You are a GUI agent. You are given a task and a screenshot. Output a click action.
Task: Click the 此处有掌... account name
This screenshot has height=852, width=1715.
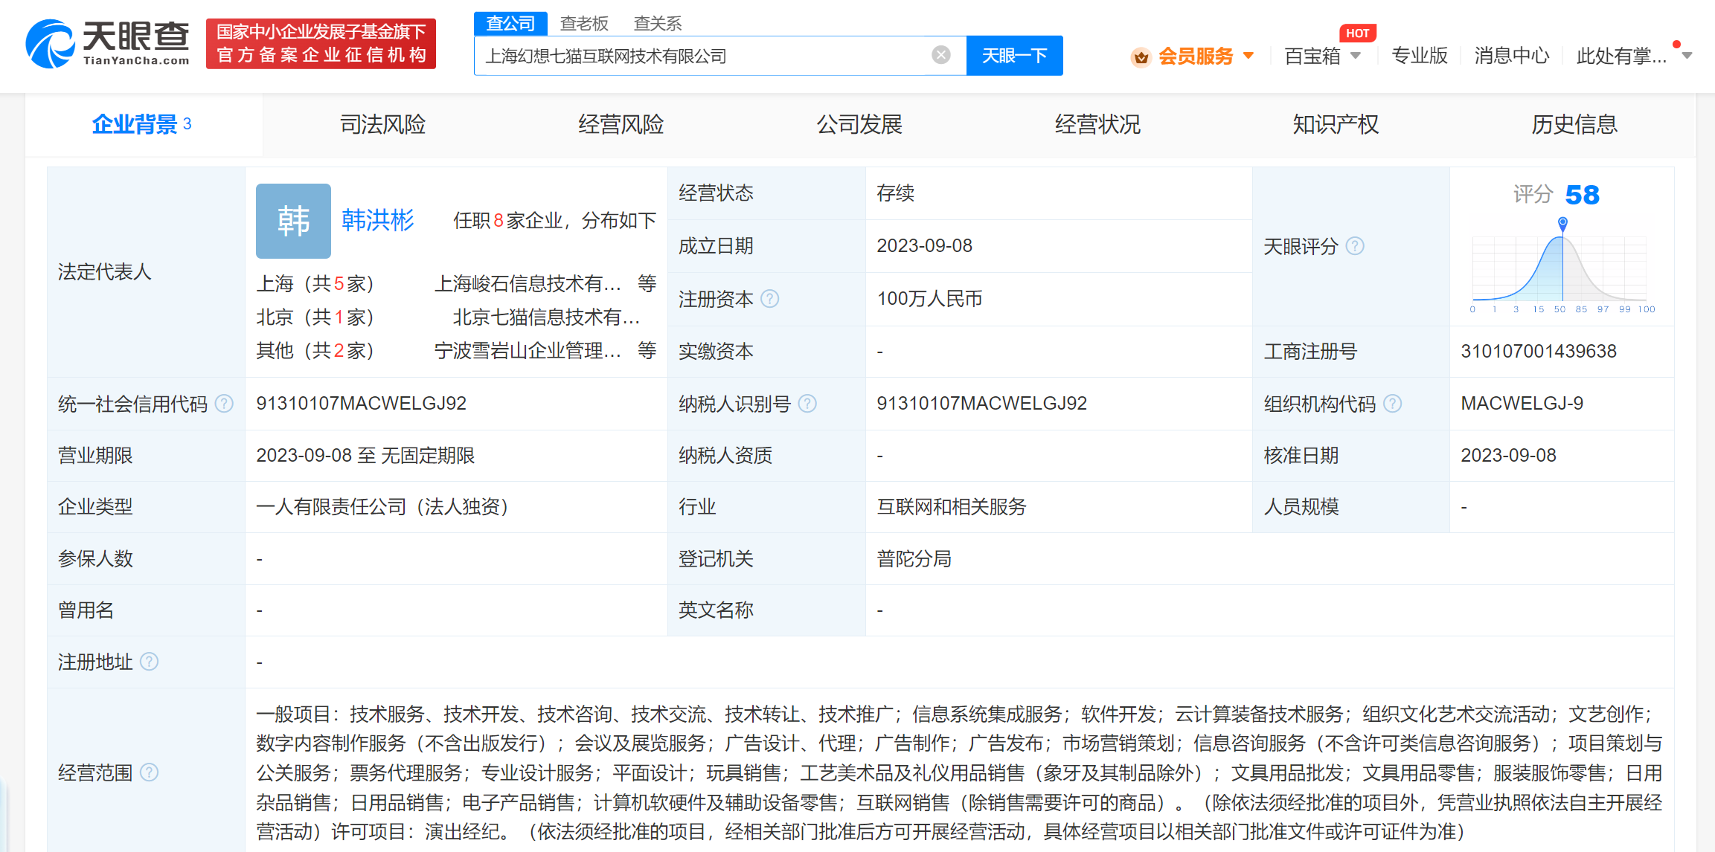pyautogui.click(x=1621, y=56)
